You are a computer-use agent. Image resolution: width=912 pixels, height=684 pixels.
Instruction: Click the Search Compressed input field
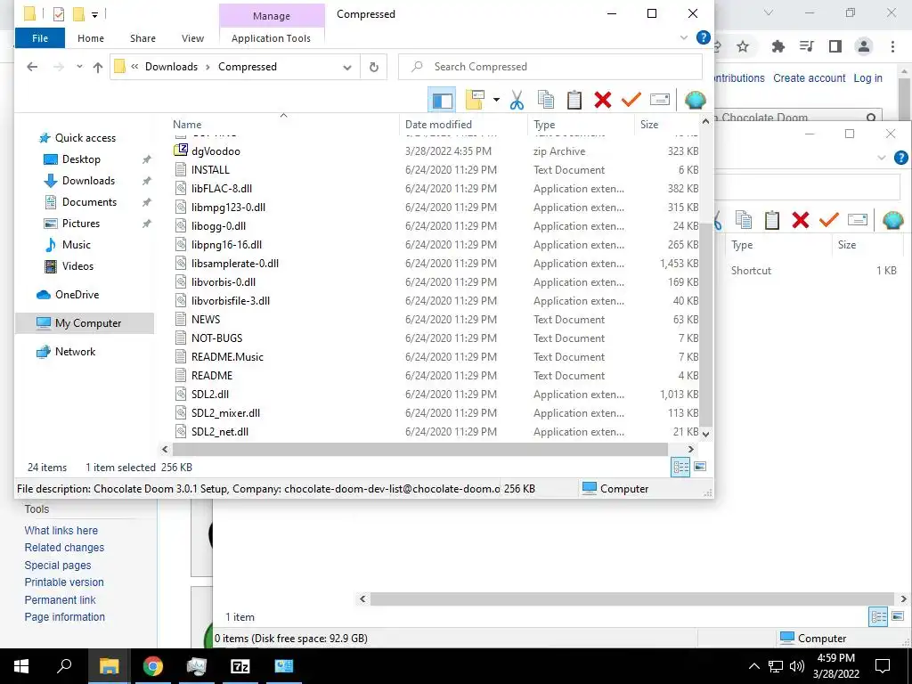coord(550,67)
